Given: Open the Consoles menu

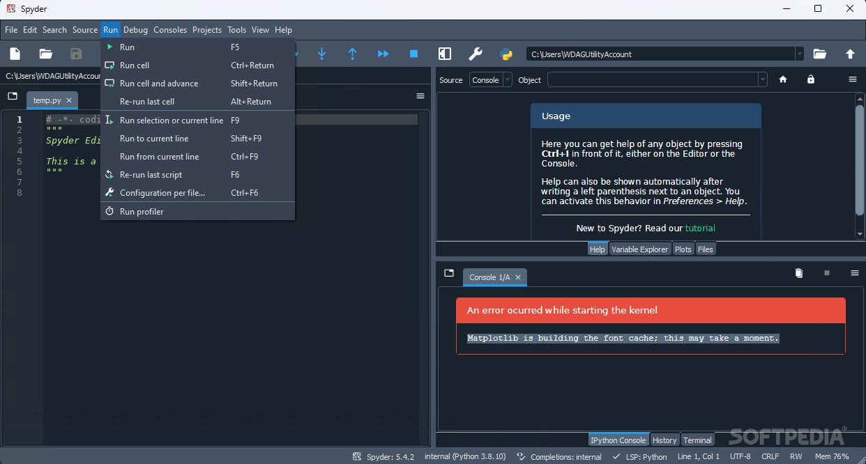Looking at the screenshot, I should [x=170, y=30].
